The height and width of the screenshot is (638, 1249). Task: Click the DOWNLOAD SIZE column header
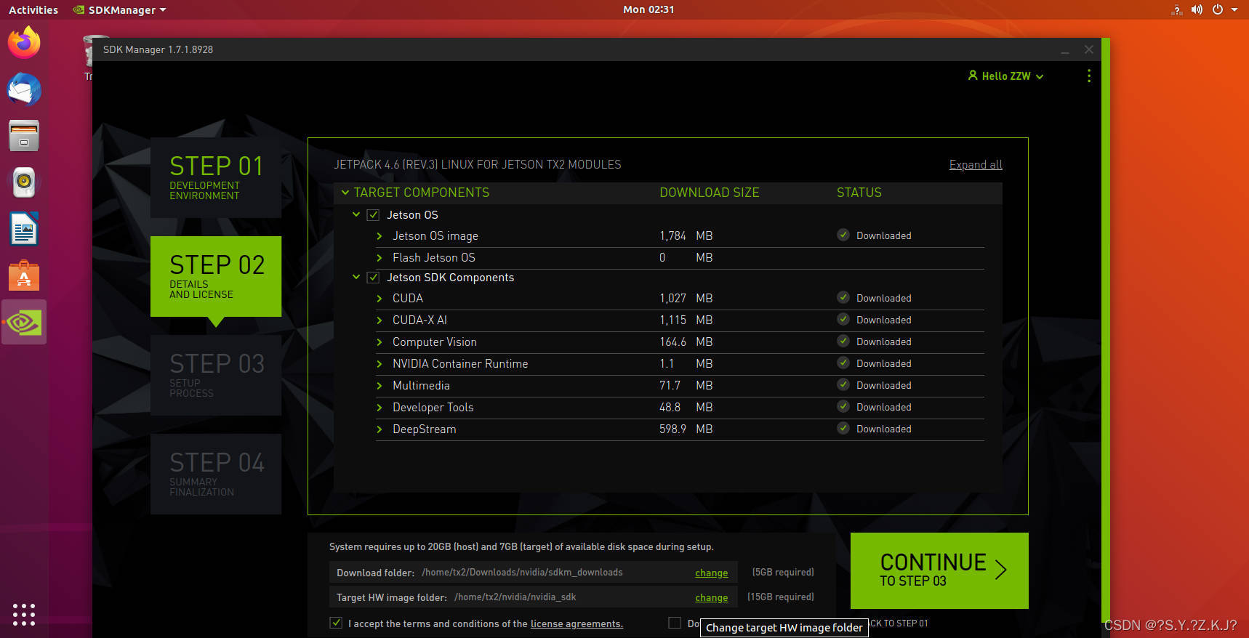(x=709, y=193)
